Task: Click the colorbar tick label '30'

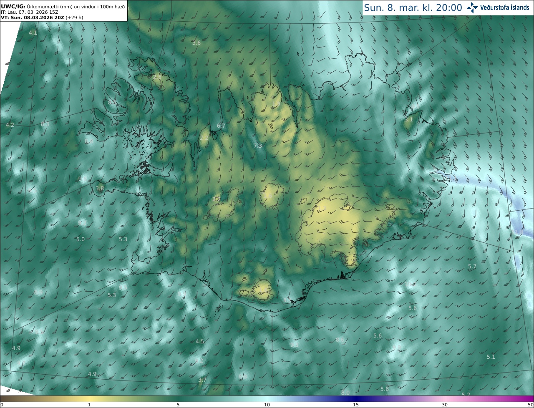Action: tap(445, 405)
